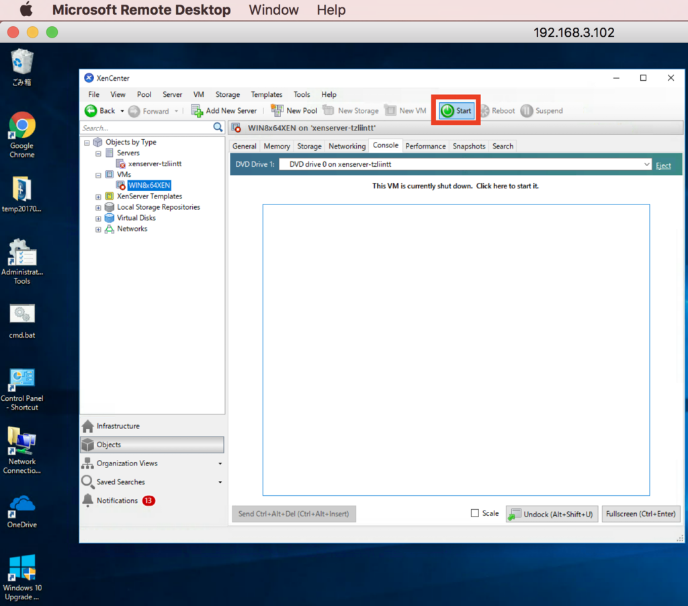Switch to the Networking tab
This screenshot has width=688, height=606.
(347, 146)
